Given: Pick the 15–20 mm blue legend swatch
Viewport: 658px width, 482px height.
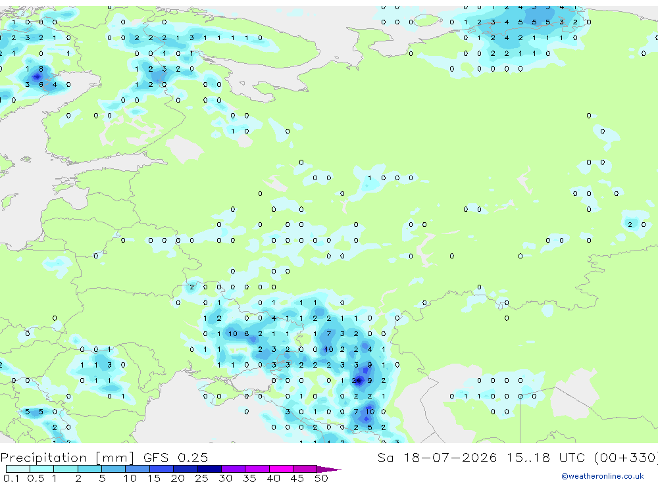Looking at the screenshot, I should pyautogui.click(x=162, y=469).
